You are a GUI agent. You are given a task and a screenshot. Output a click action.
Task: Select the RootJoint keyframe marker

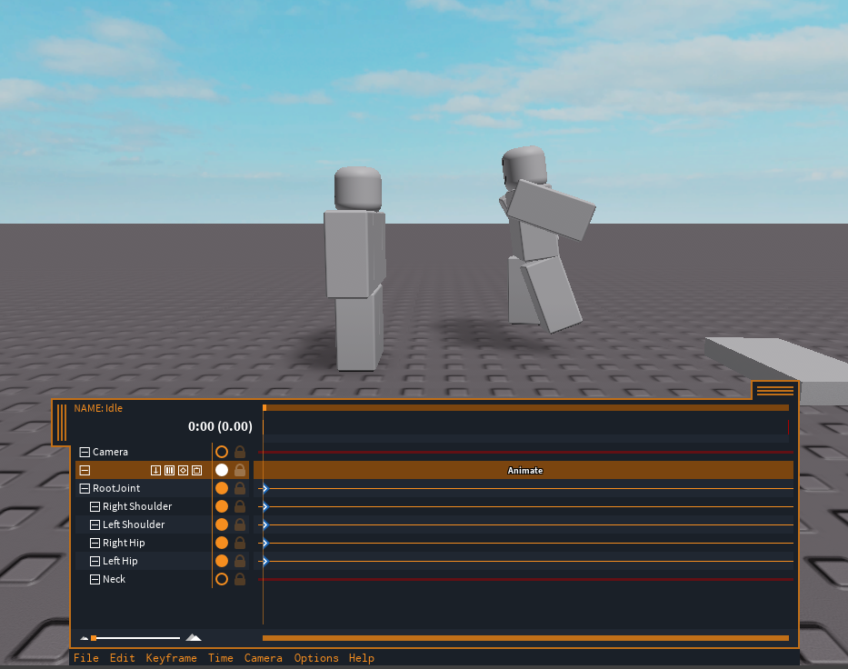(x=264, y=488)
